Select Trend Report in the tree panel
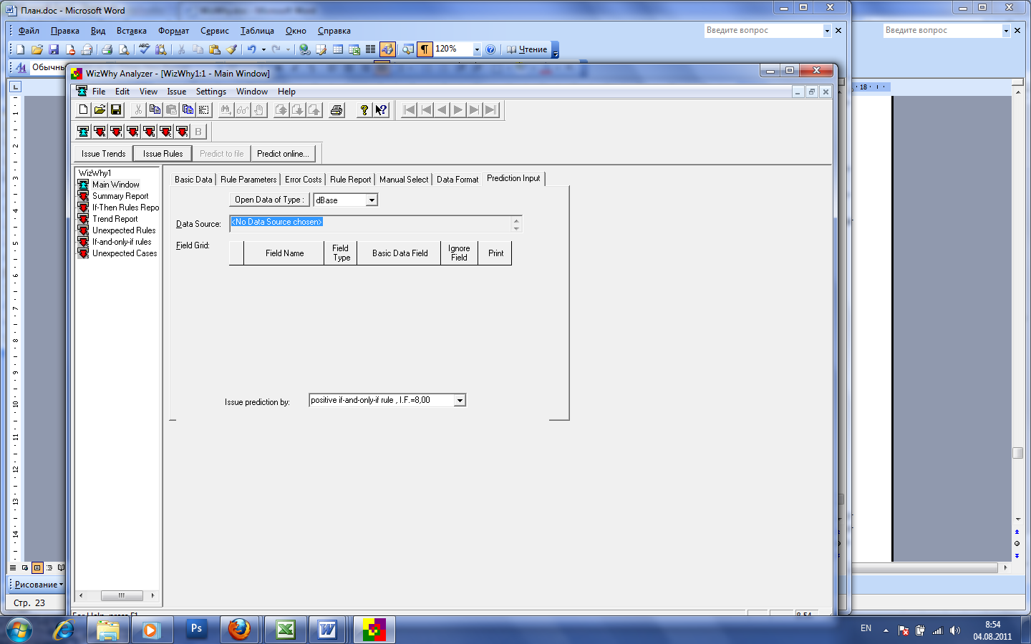The height and width of the screenshot is (644, 1031). pos(115,219)
